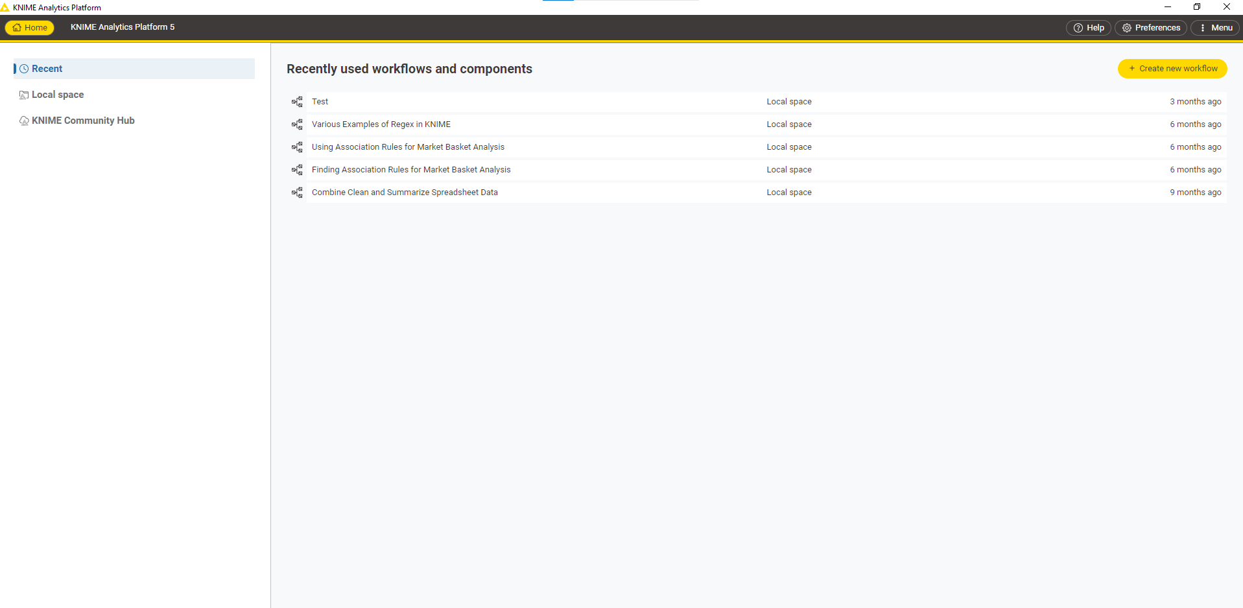Open the three-dot Menu

coord(1215,28)
